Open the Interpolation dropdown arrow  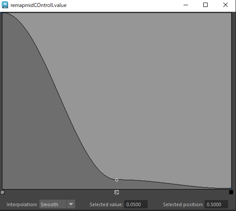click(71, 204)
